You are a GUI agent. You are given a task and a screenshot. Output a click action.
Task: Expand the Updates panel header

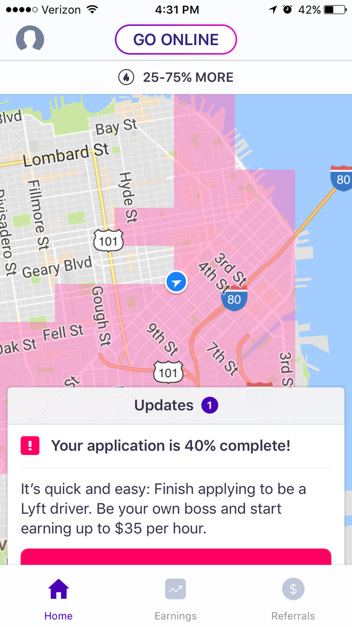click(176, 405)
